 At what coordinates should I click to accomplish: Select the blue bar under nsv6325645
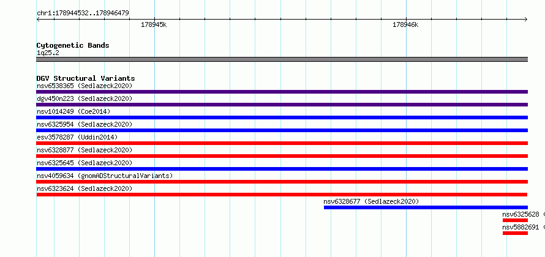[282, 169]
